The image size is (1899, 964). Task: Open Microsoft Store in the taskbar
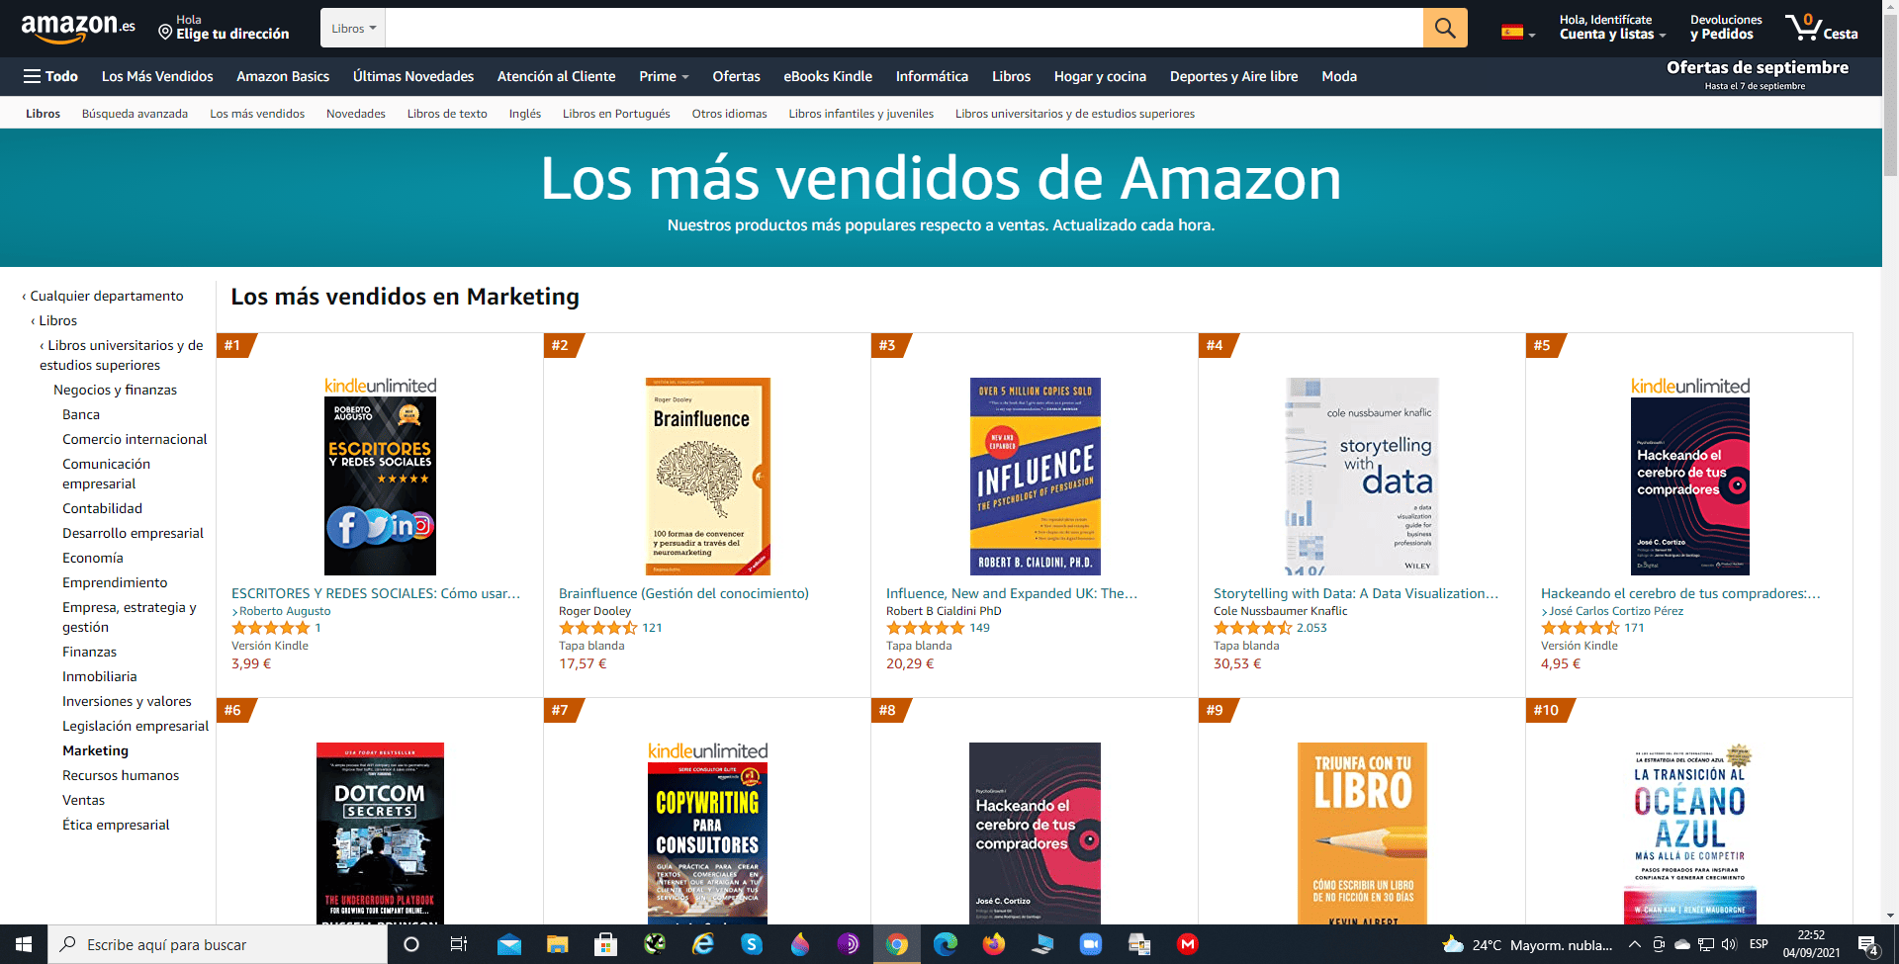pos(605,944)
